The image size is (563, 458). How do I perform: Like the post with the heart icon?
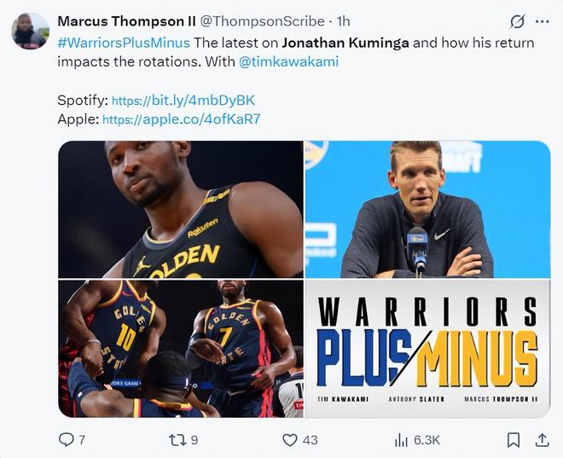(x=290, y=440)
